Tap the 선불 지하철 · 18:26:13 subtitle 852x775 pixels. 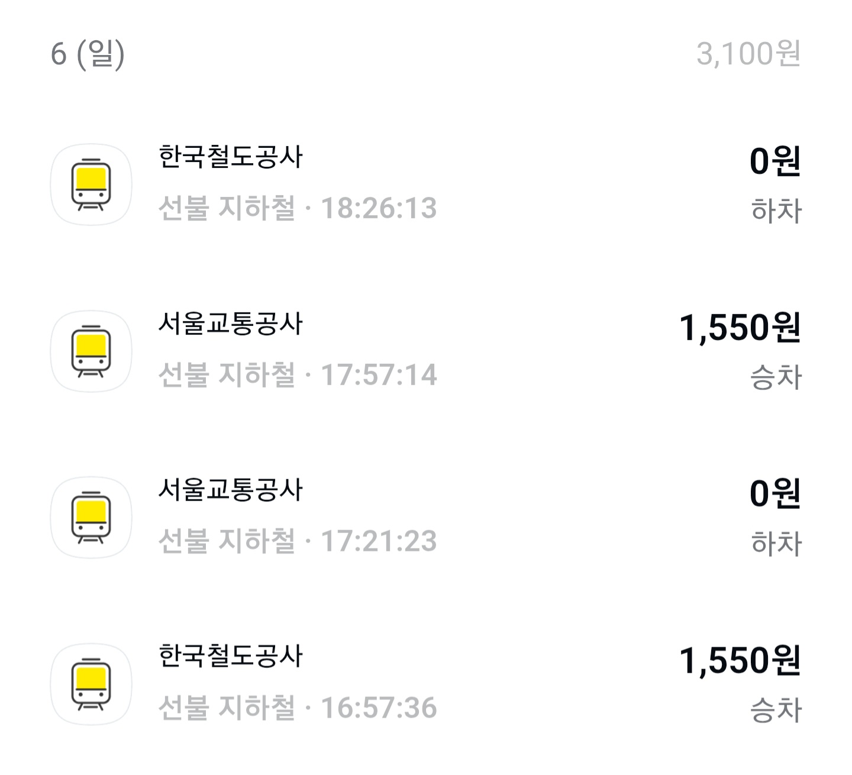298,208
